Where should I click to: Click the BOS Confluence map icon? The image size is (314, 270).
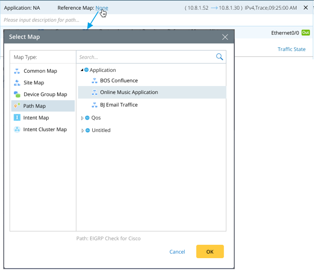[94, 81]
